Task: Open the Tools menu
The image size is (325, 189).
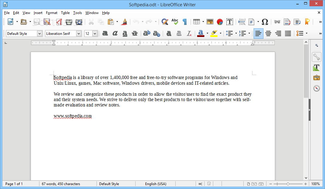Action: point(78,13)
